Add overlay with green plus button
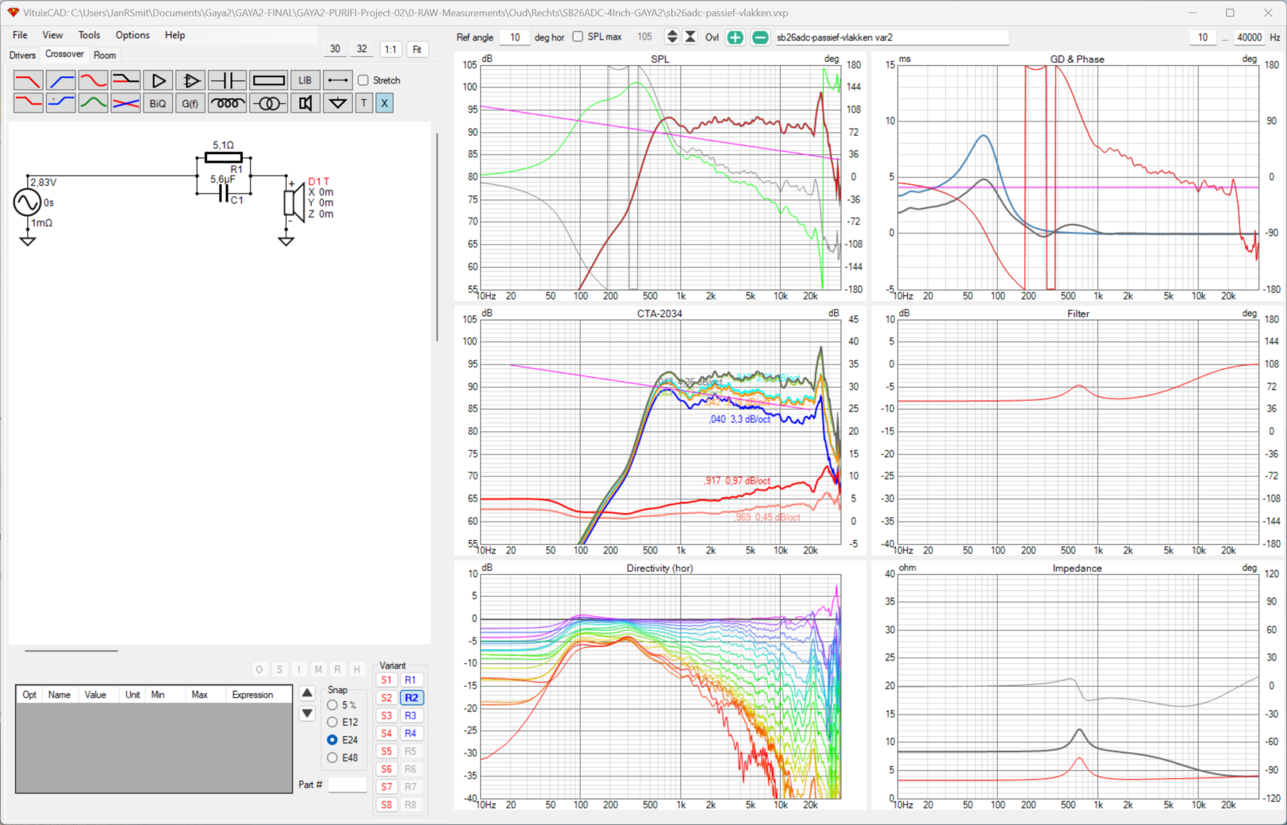 735,37
